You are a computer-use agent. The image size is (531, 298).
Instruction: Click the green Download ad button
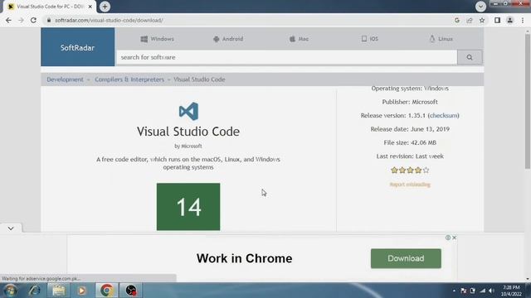tap(406, 258)
